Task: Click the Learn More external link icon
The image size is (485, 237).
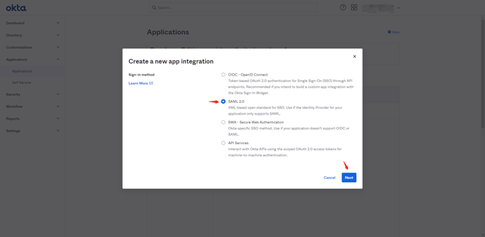Action: [x=151, y=83]
